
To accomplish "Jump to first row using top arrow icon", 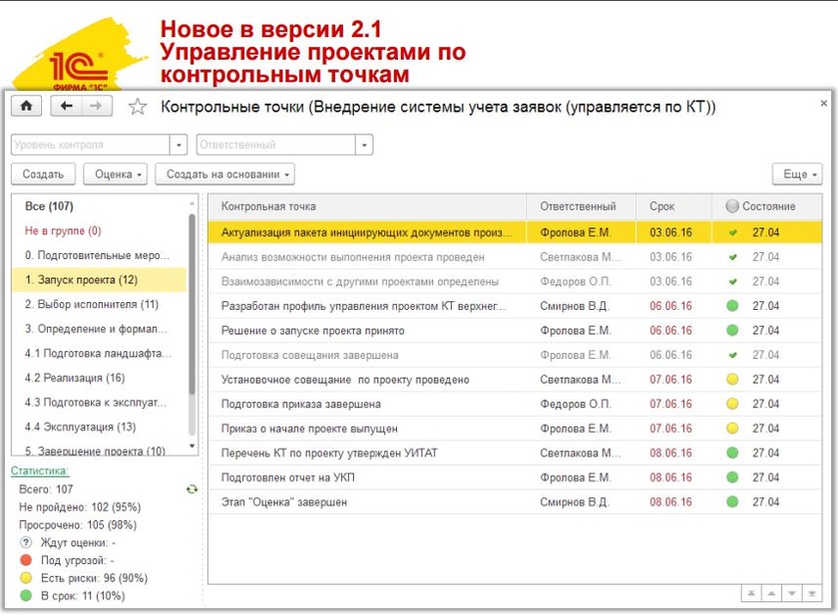I will (753, 594).
